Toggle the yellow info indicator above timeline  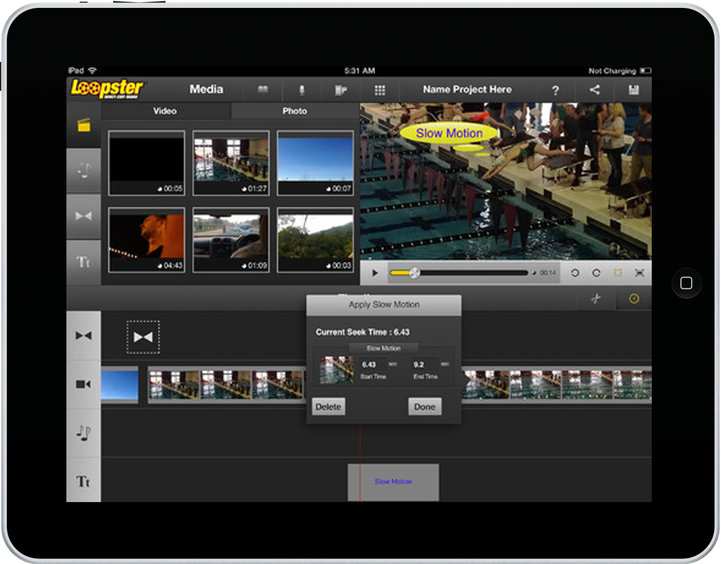[x=633, y=299]
